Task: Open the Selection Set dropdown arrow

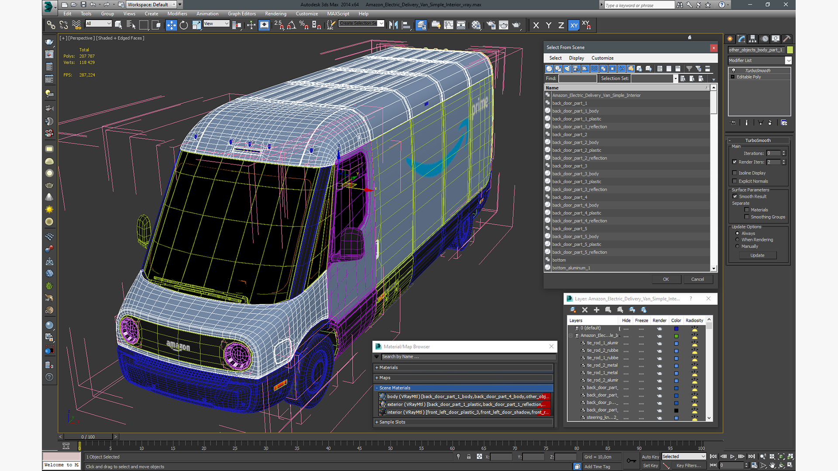Action: click(675, 78)
